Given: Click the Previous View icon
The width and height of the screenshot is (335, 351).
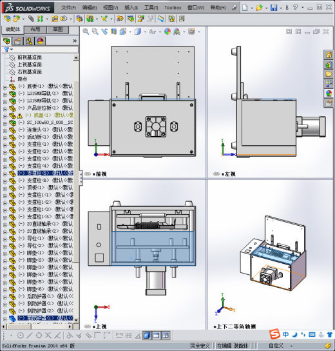Looking at the screenshot, I should pos(104,32).
